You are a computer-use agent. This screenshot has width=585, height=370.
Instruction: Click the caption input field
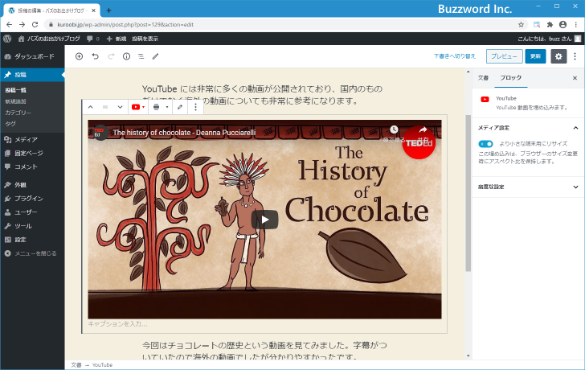click(x=264, y=324)
